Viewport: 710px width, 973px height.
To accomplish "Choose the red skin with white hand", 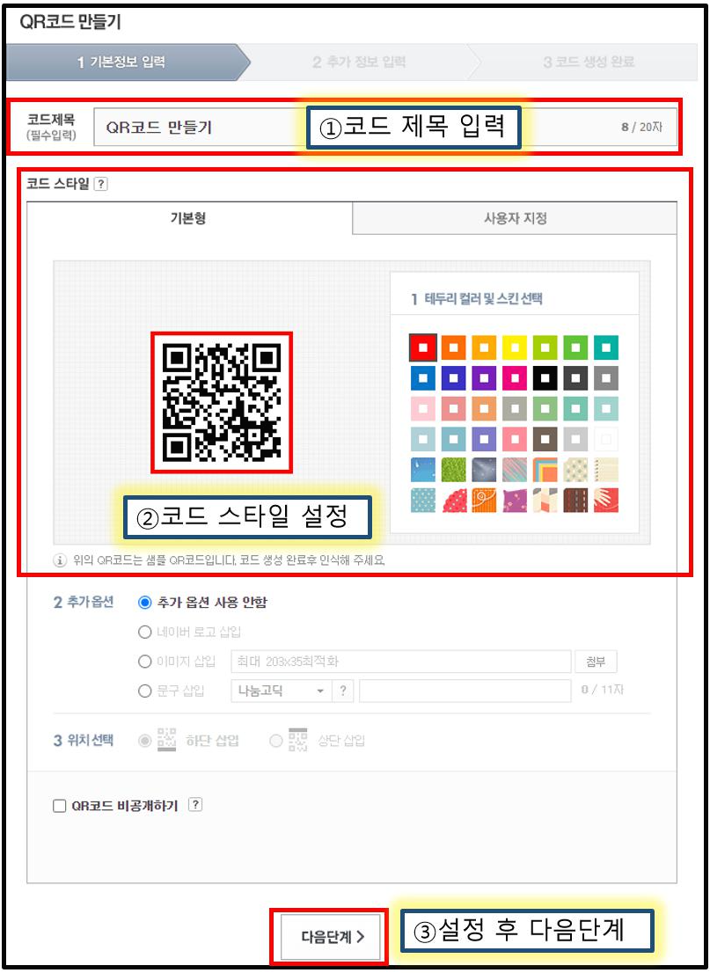I will pos(606,501).
